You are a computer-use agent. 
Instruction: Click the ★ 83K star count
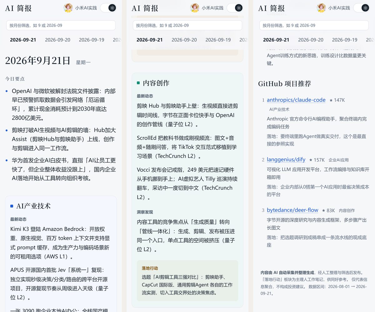coord(328,210)
